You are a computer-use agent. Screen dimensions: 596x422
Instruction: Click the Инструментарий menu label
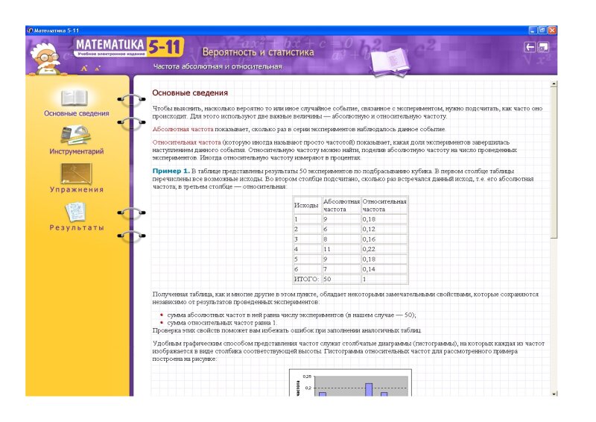tap(77, 151)
